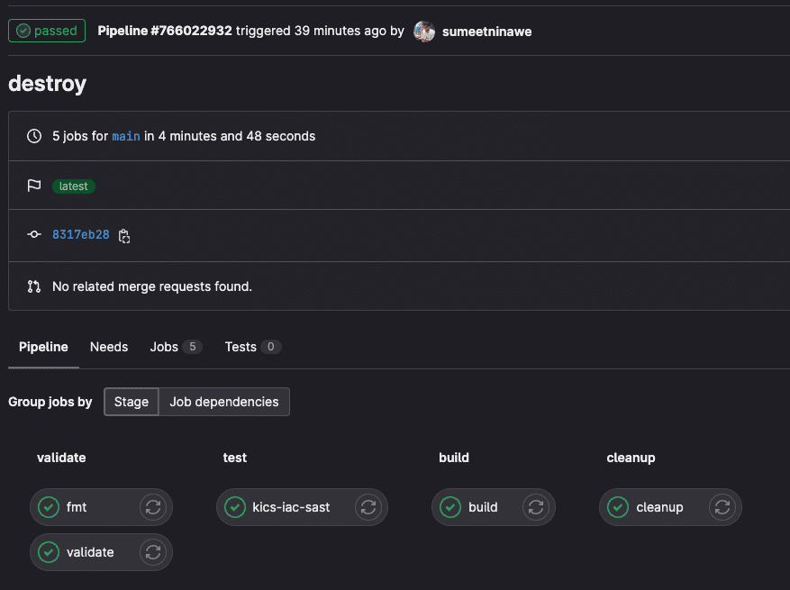
Task: Open the main branch link
Action: tap(125, 136)
